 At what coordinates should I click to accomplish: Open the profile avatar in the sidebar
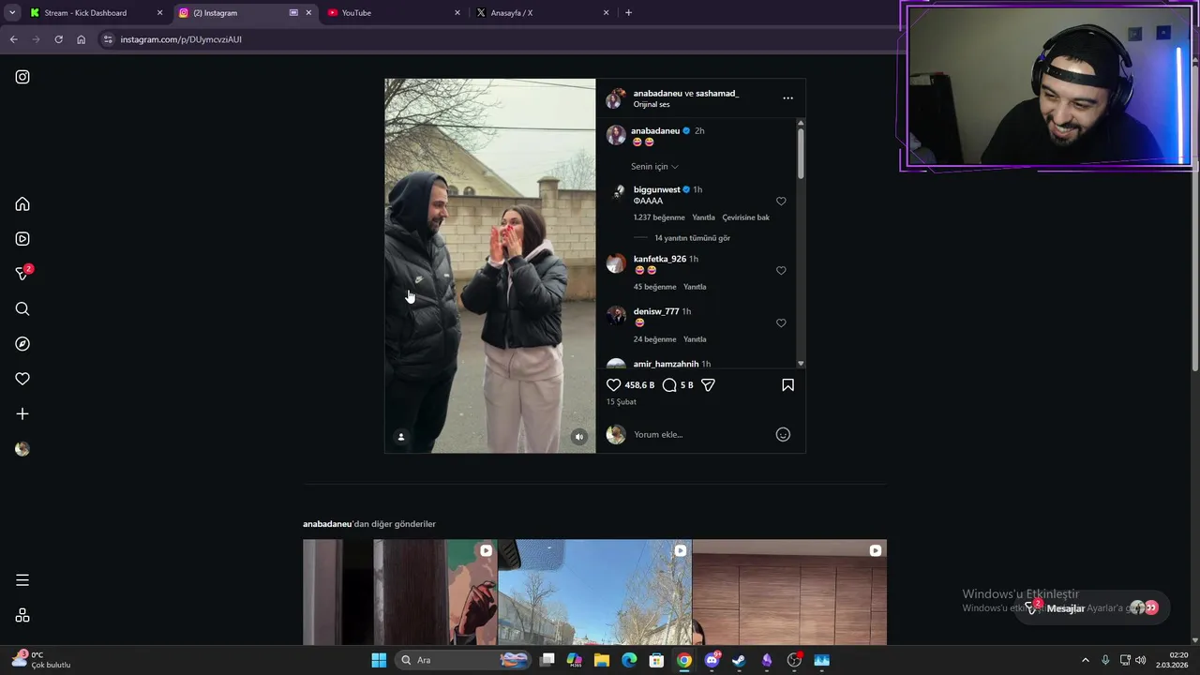coord(22,449)
